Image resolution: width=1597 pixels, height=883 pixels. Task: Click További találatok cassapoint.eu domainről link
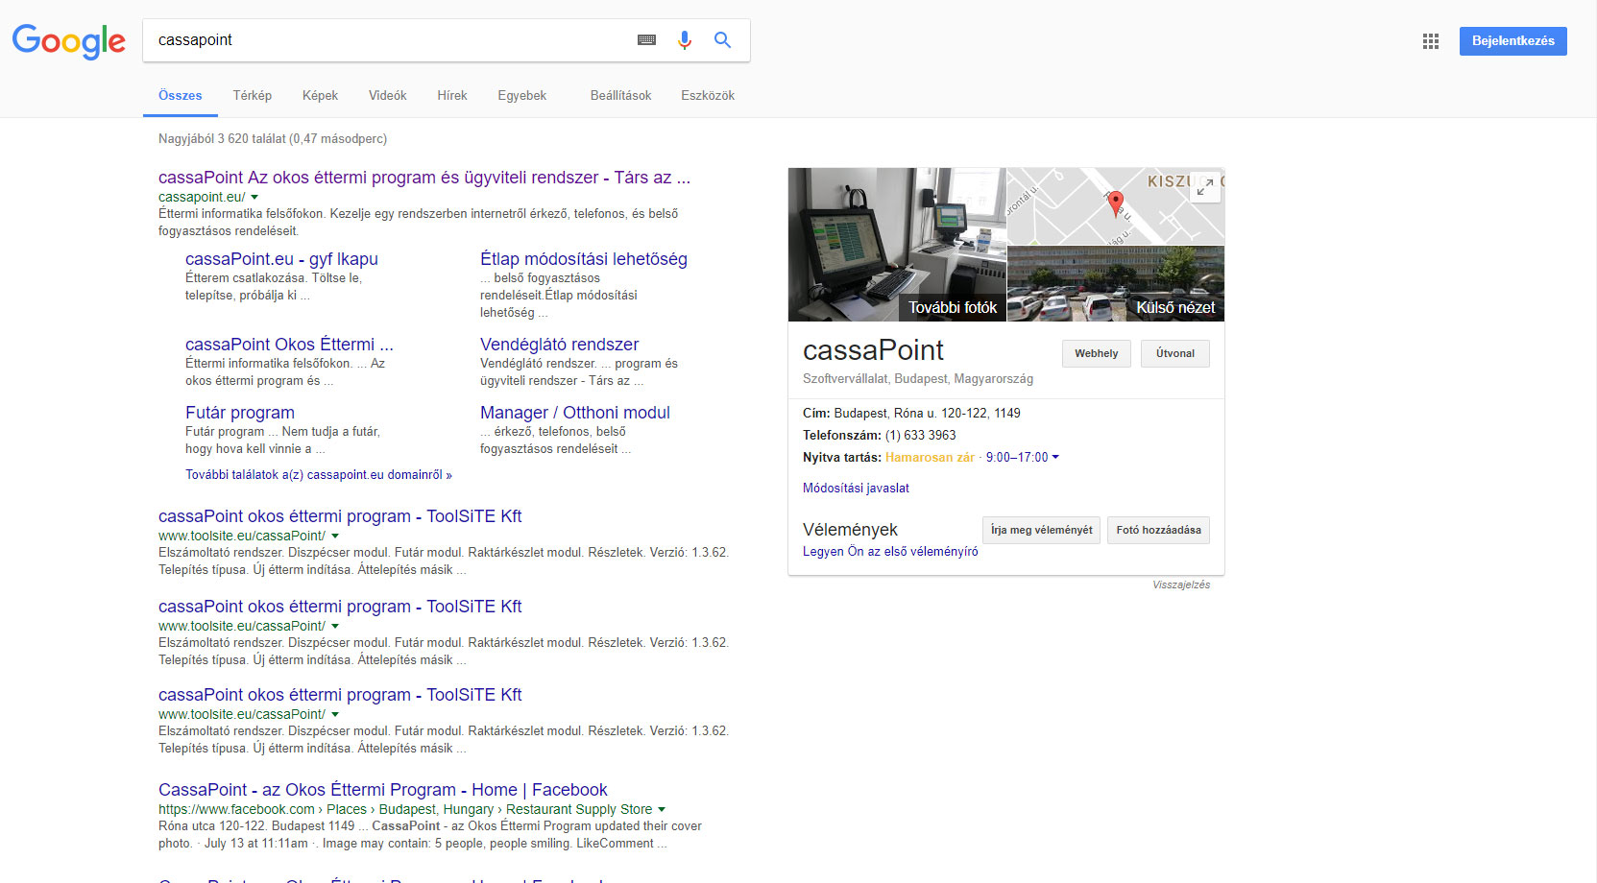click(318, 475)
